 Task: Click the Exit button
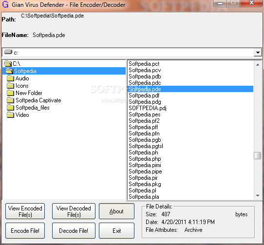tap(116, 231)
